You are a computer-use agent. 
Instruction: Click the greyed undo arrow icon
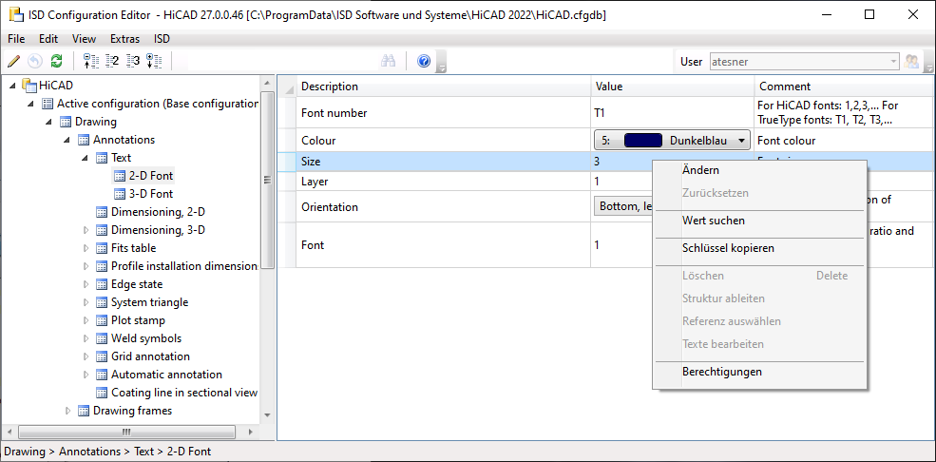(x=35, y=60)
